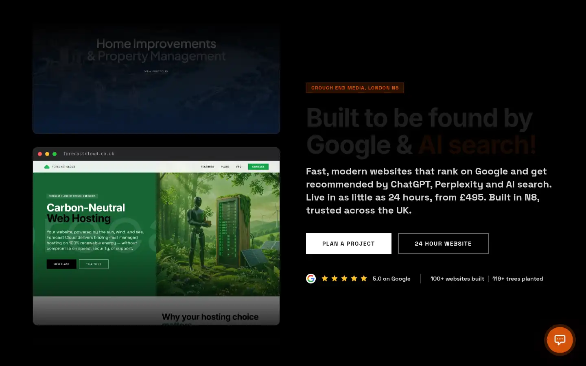Viewport: 586px width, 366px height.
Task: Click the Forecast Cloud logo icon in preview
Action: coord(47,167)
